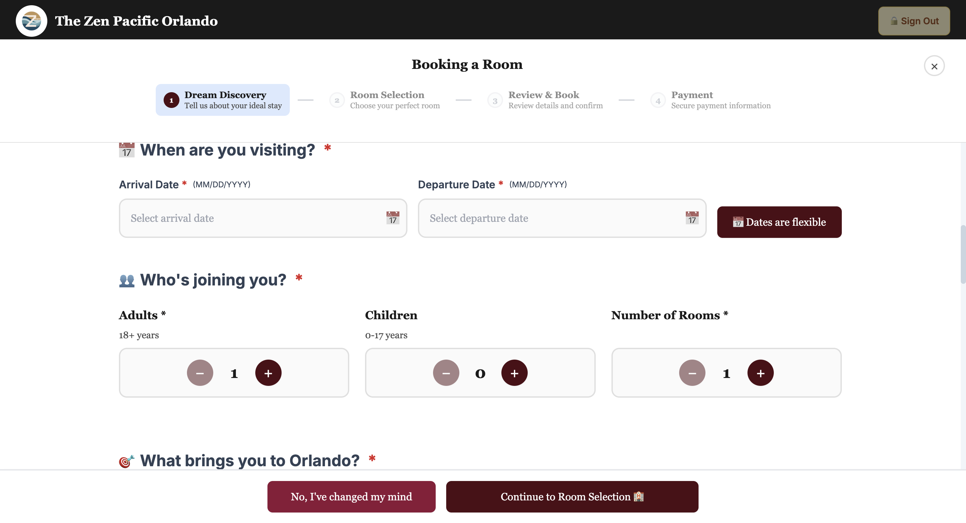Click the calendar icon beside 'When are you visiting?'
The width and height of the screenshot is (966, 523).
tap(126, 150)
